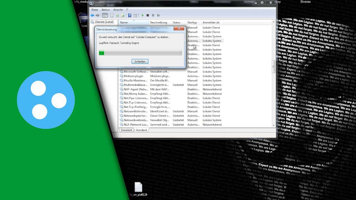
Task: Click the Refresh toolbar icon
Action: tap(117, 16)
